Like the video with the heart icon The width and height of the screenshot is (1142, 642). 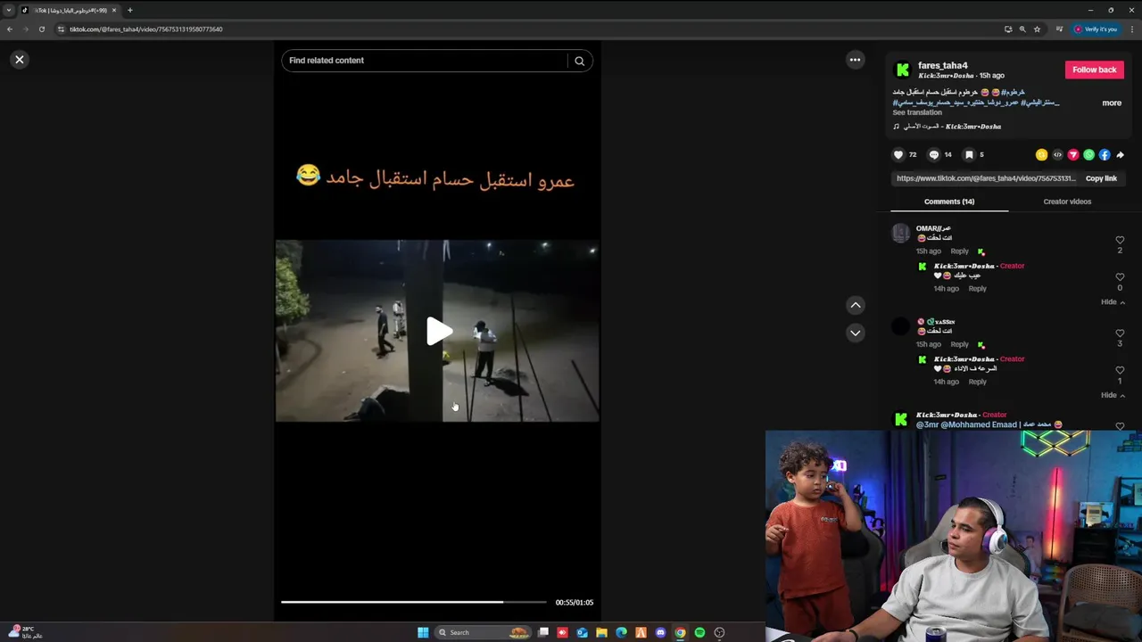[x=898, y=154]
